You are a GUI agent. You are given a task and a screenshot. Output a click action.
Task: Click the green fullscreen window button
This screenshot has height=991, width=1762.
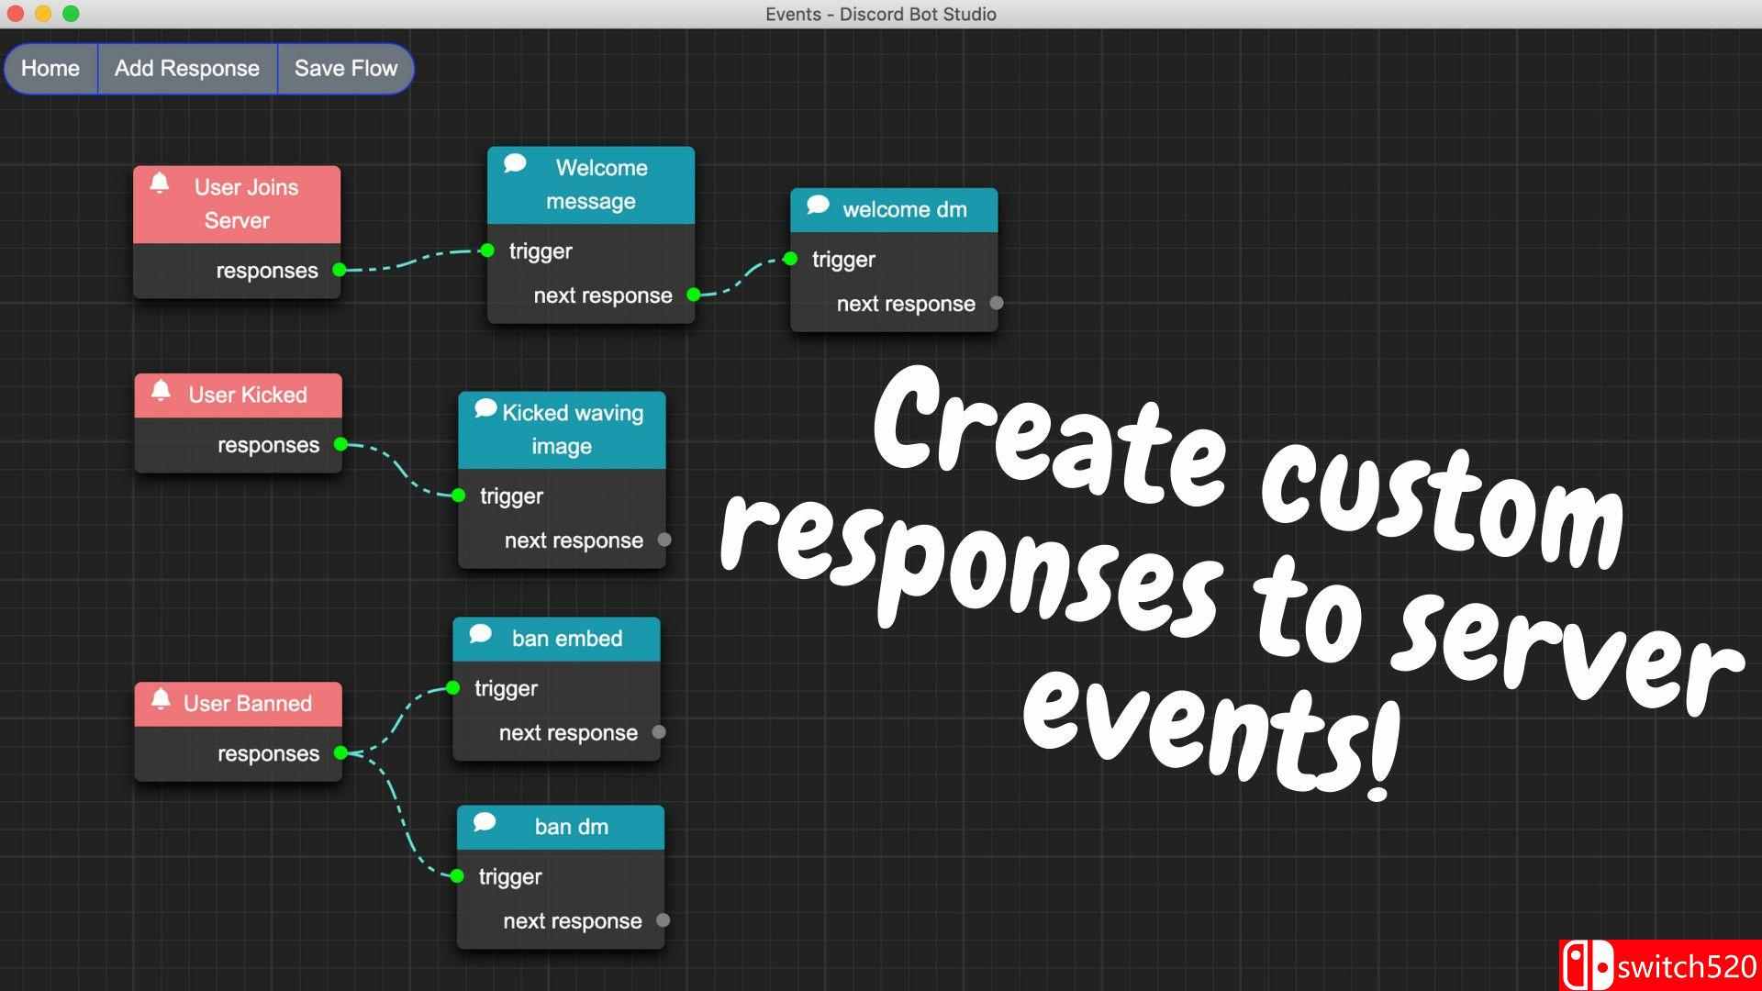coord(71,14)
